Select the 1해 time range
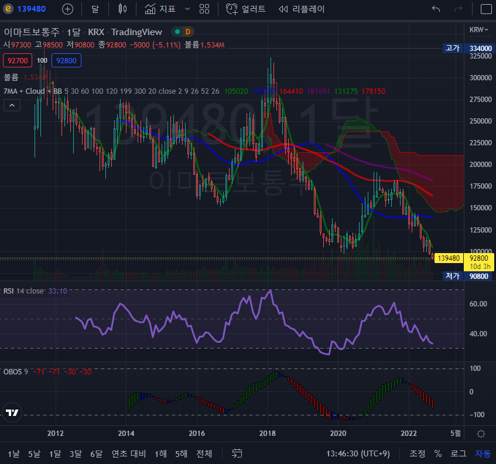The width and height of the screenshot is (496, 464). coord(160,453)
